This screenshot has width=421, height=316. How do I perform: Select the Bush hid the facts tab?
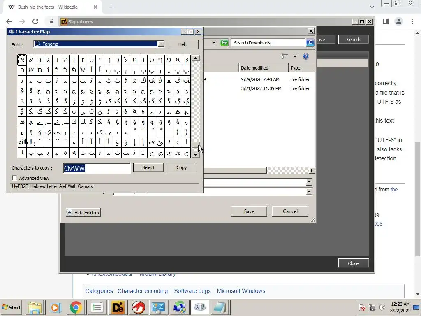pyautogui.click(x=48, y=7)
